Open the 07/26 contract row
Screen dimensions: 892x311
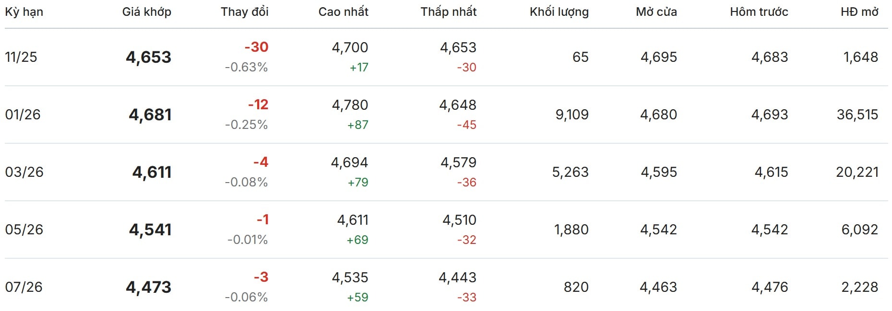coord(24,287)
